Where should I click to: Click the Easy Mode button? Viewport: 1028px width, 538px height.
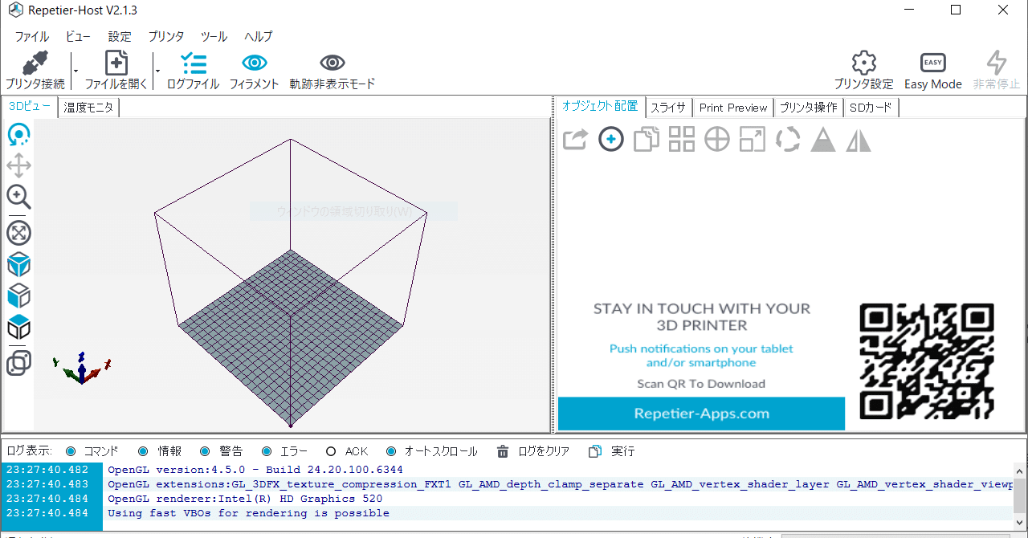(x=933, y=70)
